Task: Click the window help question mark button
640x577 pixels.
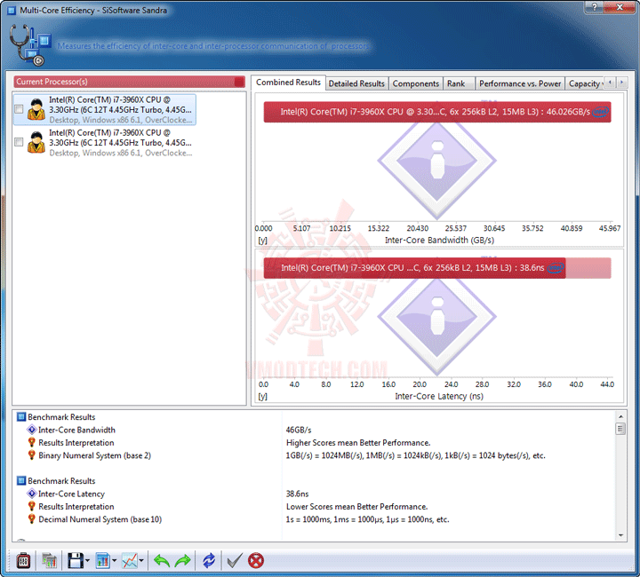Action: (x=595, y=6)
